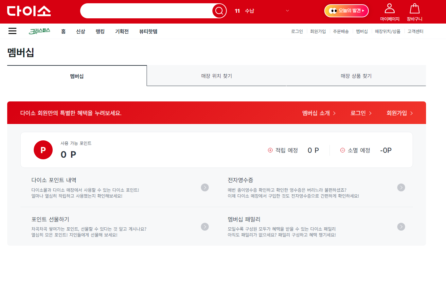The image size is (446, 282).
Task: Click the 포인트 선물하기 title
Action: point(50,219)
